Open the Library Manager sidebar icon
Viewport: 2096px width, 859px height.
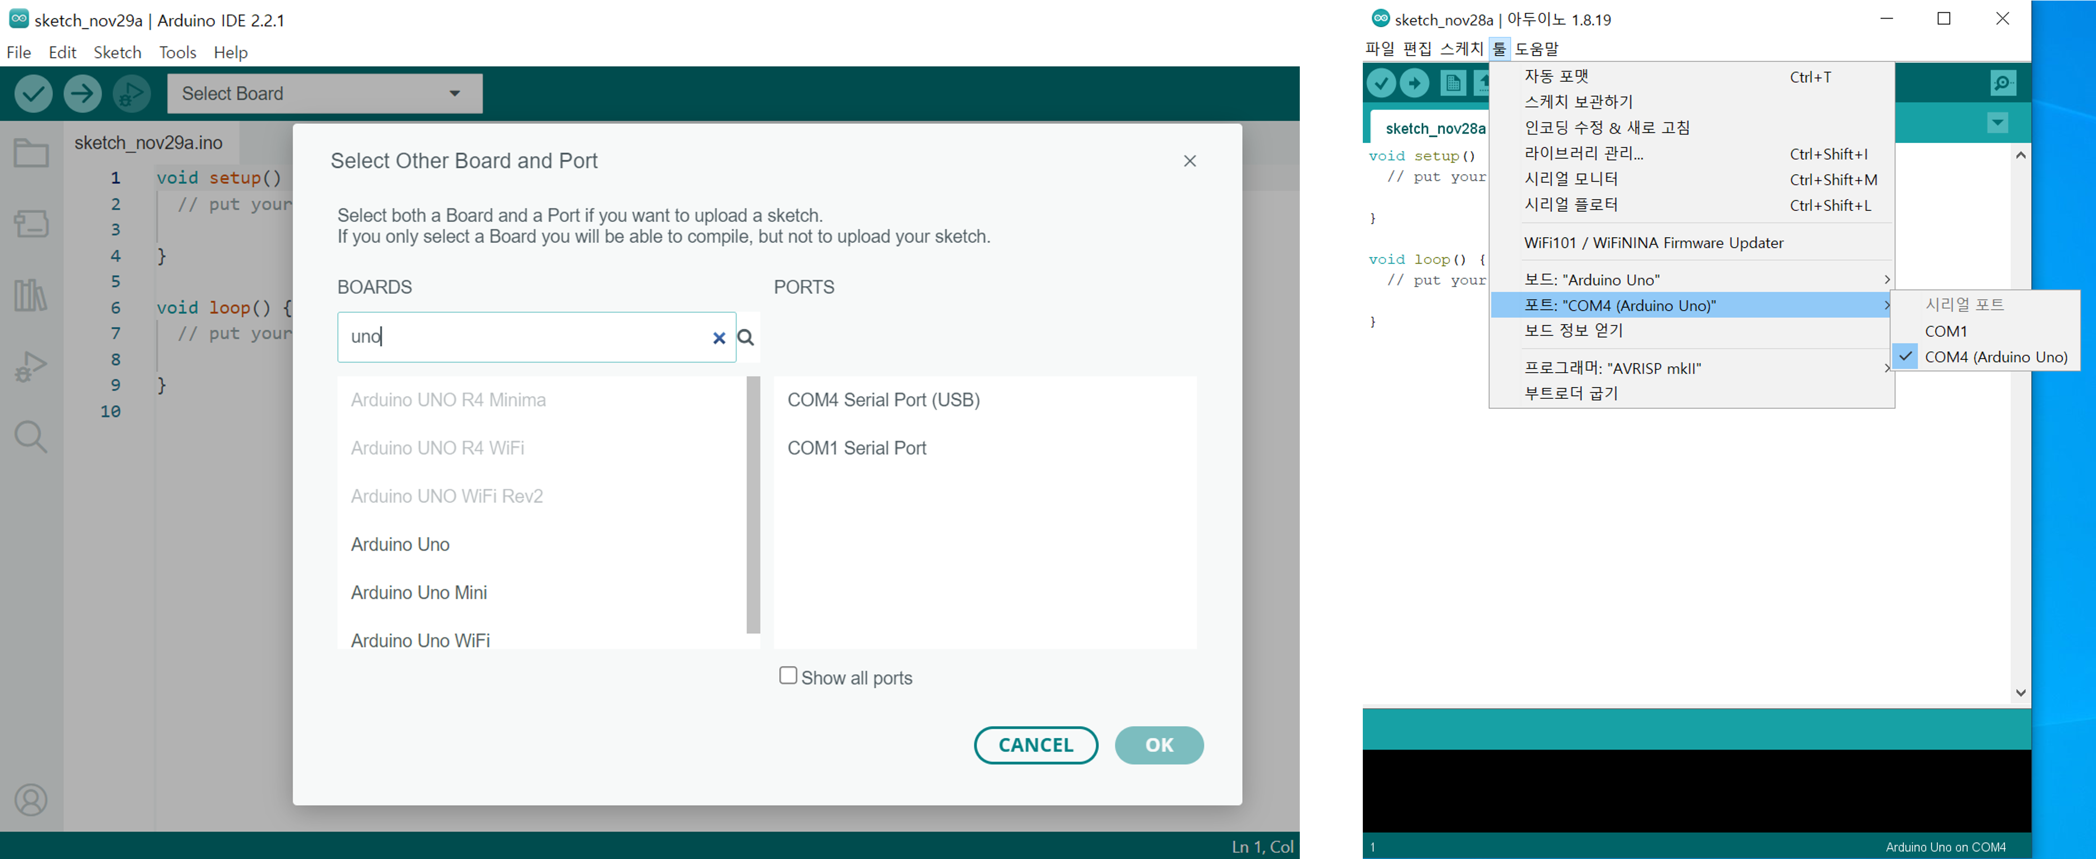[31, 295]
